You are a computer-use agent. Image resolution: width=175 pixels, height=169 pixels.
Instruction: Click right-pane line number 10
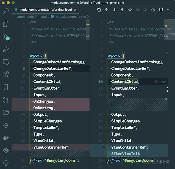point(101,82)
